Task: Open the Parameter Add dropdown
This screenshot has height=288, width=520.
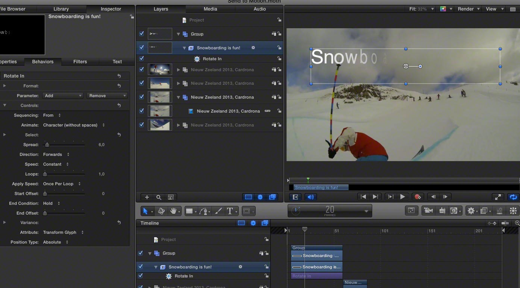Action: click(63, 96)
